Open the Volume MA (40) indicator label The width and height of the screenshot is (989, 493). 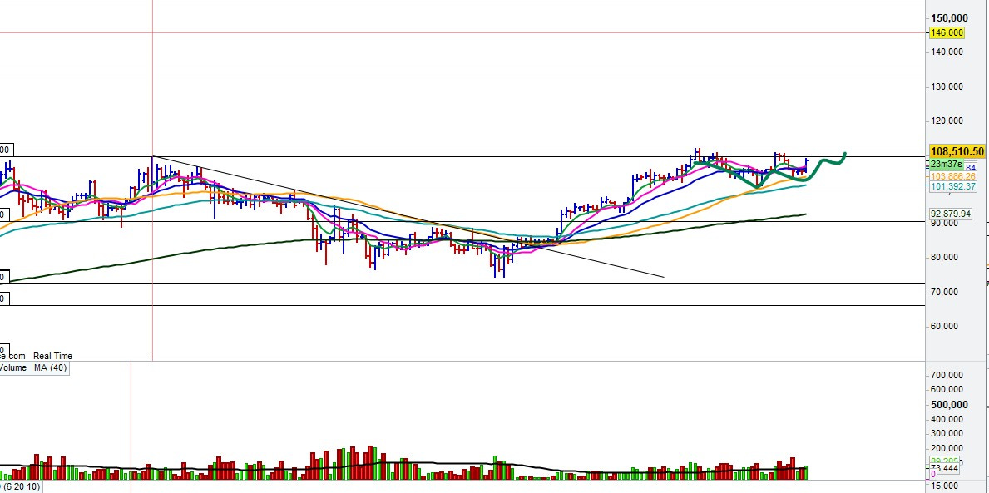(x=32, y=367)
